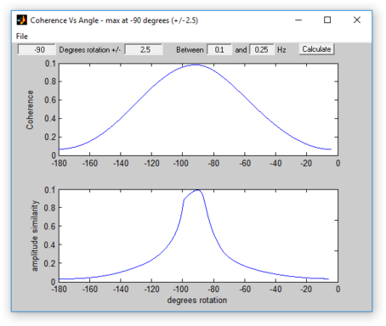The width and height of the screenshot is (386, 326).
Task: Click the degrees rotation x-axis label
Action: pos(197,301)
